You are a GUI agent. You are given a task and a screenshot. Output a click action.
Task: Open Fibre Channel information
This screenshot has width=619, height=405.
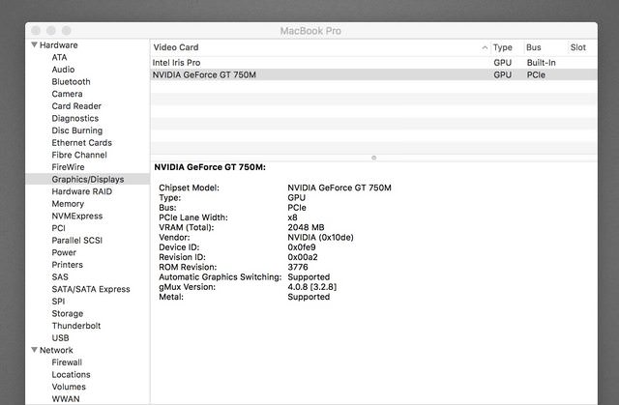[79, 155]
